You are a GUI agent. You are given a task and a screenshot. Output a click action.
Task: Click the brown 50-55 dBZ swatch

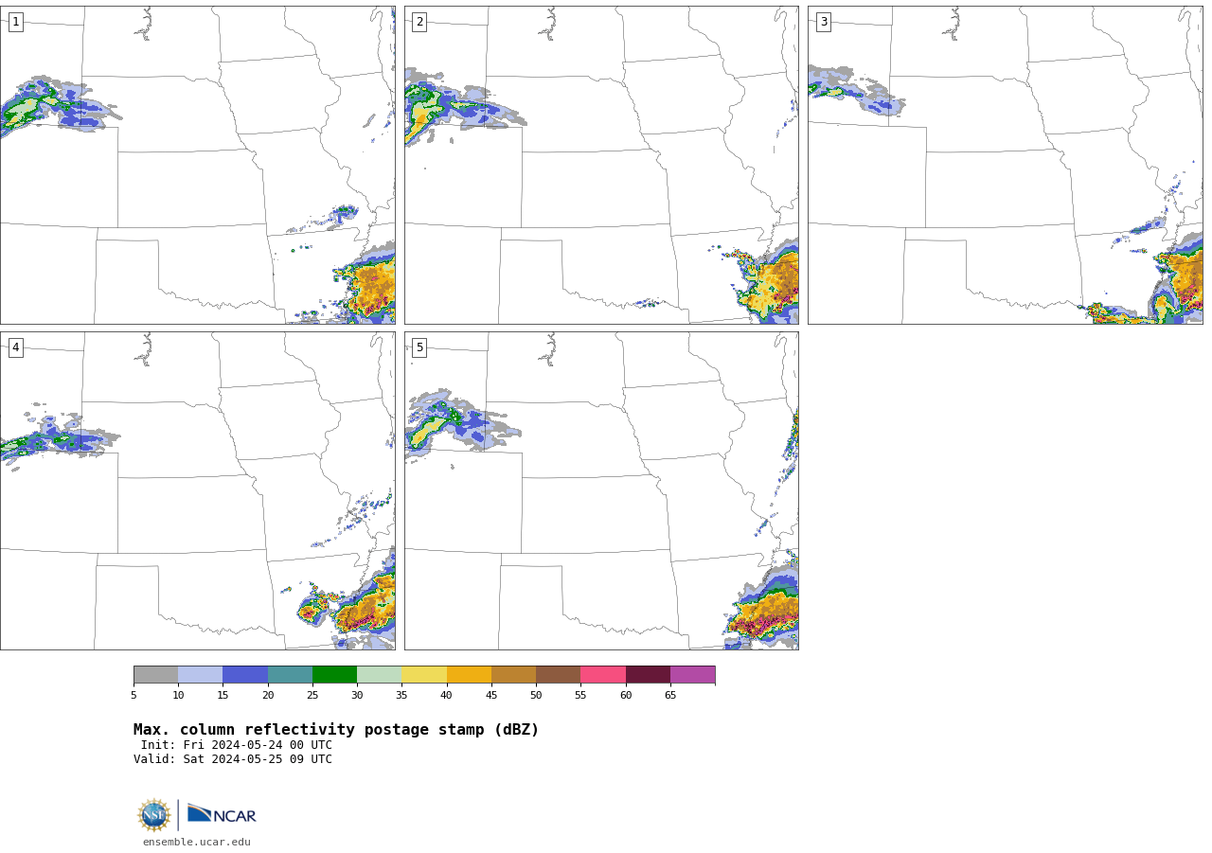(x=559, y=674)
